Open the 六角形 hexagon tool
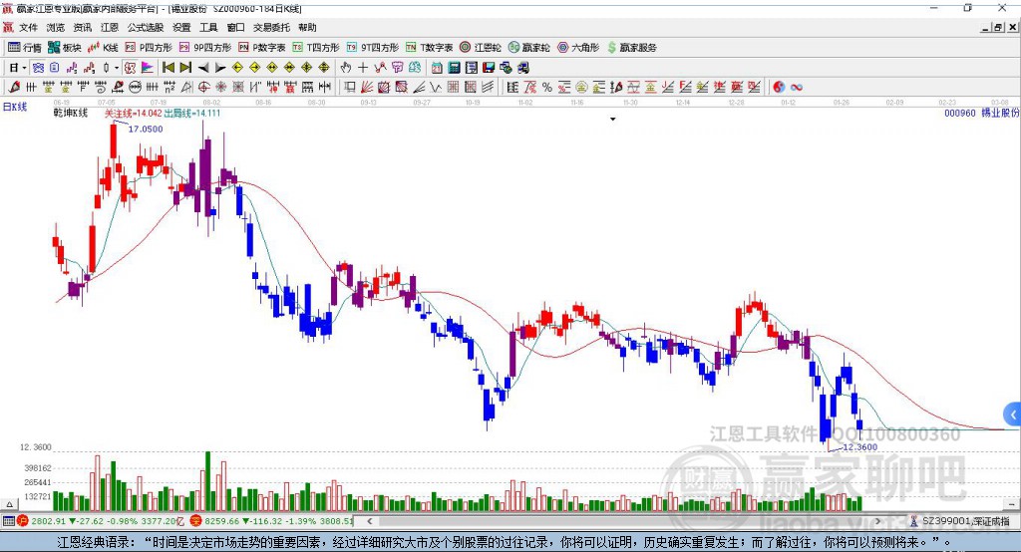1021x552 pixels. [578, 48]
